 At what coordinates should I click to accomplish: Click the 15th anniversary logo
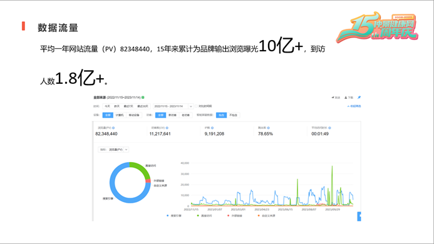pos(377,27)
